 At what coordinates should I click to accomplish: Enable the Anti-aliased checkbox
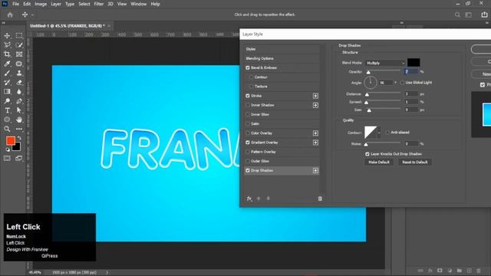click(x=387, y=133)
